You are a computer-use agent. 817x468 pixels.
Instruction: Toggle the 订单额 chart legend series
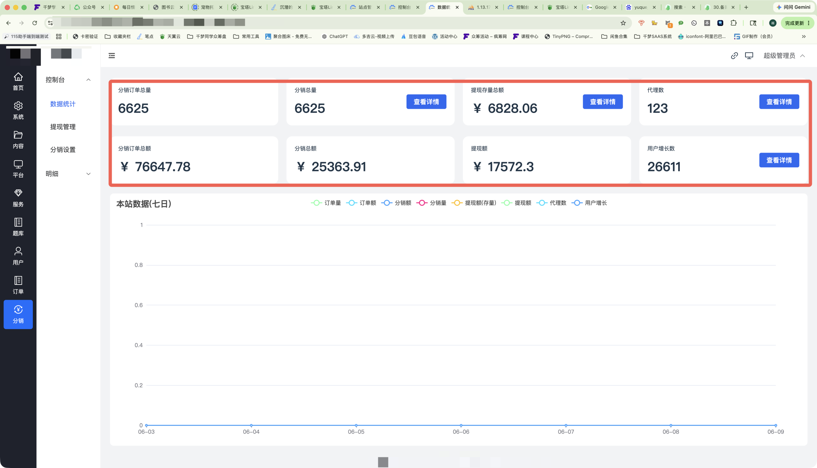(x=361, y=203)
